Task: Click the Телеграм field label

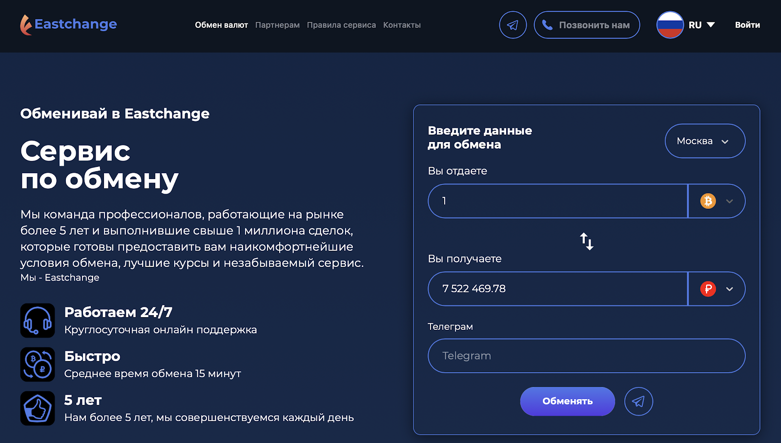Action: coord(450,326)
